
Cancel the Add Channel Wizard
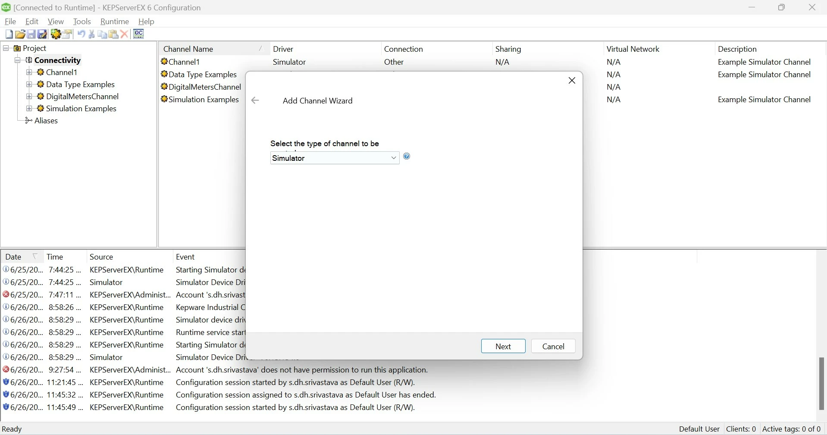coord(553,347)
